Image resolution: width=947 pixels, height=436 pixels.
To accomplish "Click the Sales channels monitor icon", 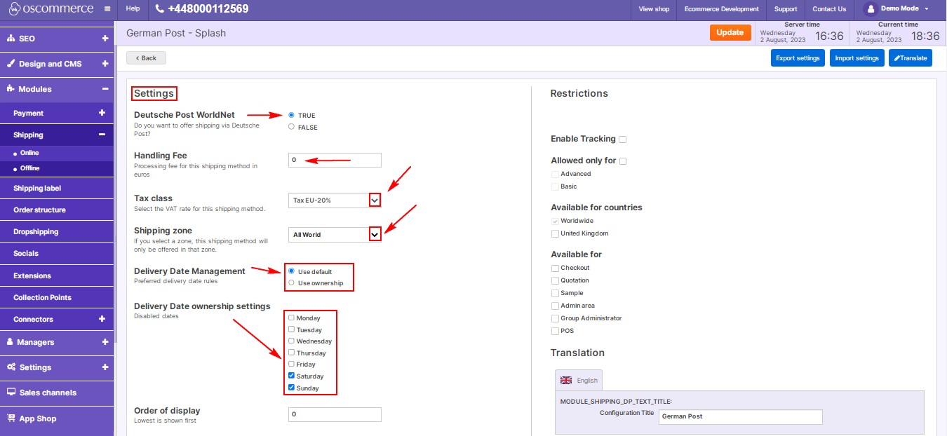I will (x=11, y=393).
